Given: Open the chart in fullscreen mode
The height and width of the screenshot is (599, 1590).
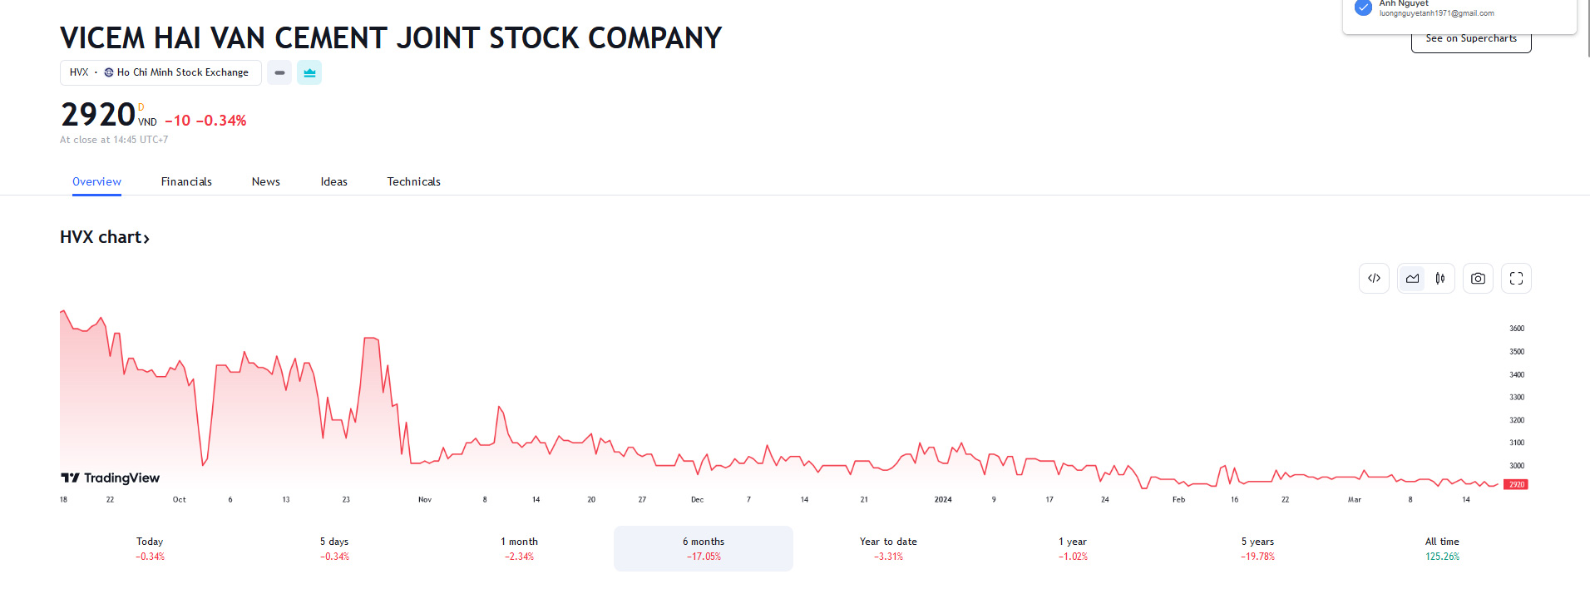Looking at the screenshot, I should (x=1516, y=279).
